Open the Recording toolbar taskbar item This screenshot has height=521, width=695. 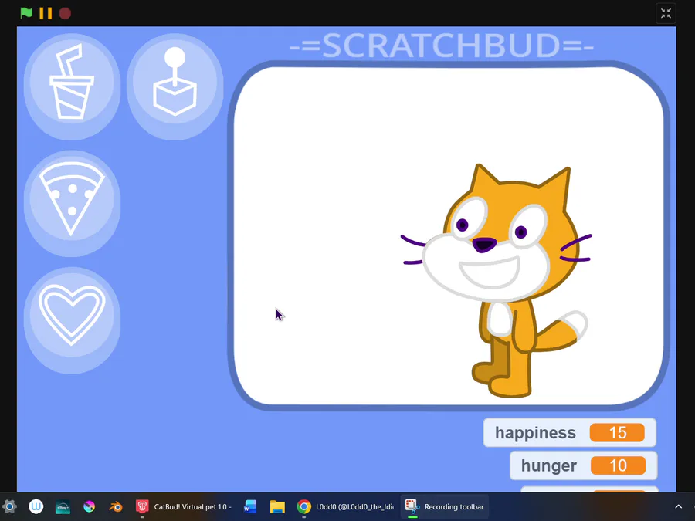[x=445, y=506]
